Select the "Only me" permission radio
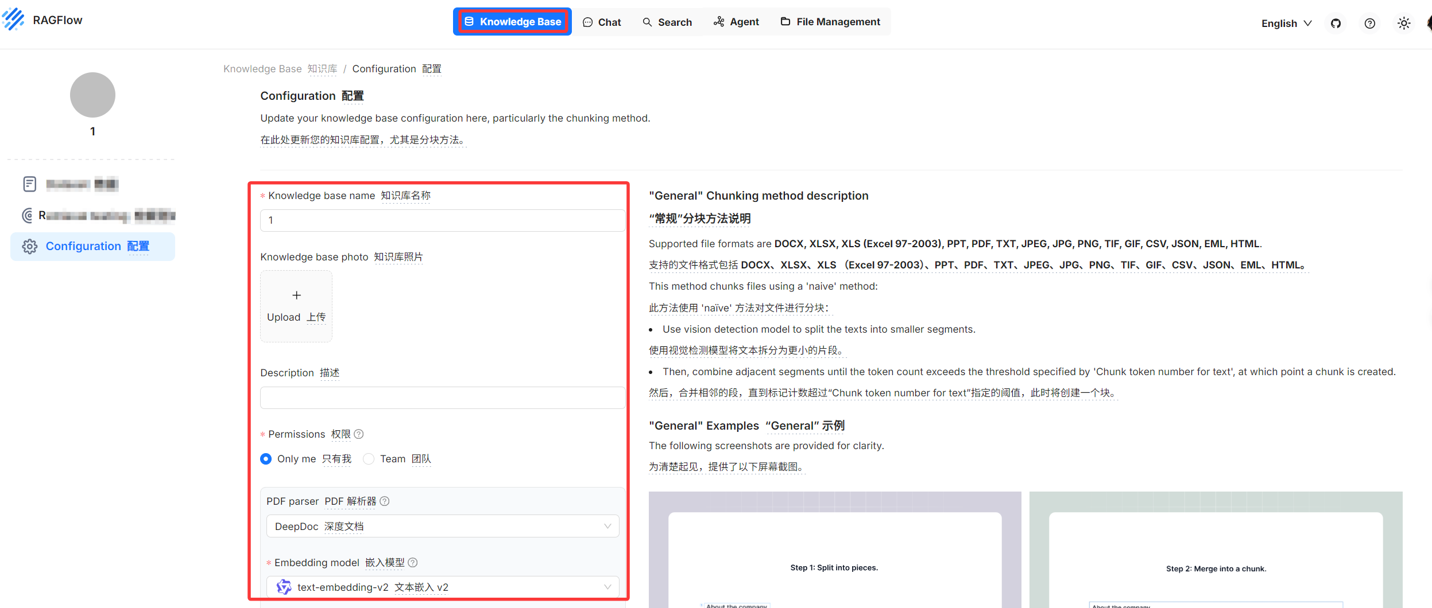Image resolution: width=1432 pixels, height=608 pixels. click(266, 459)
